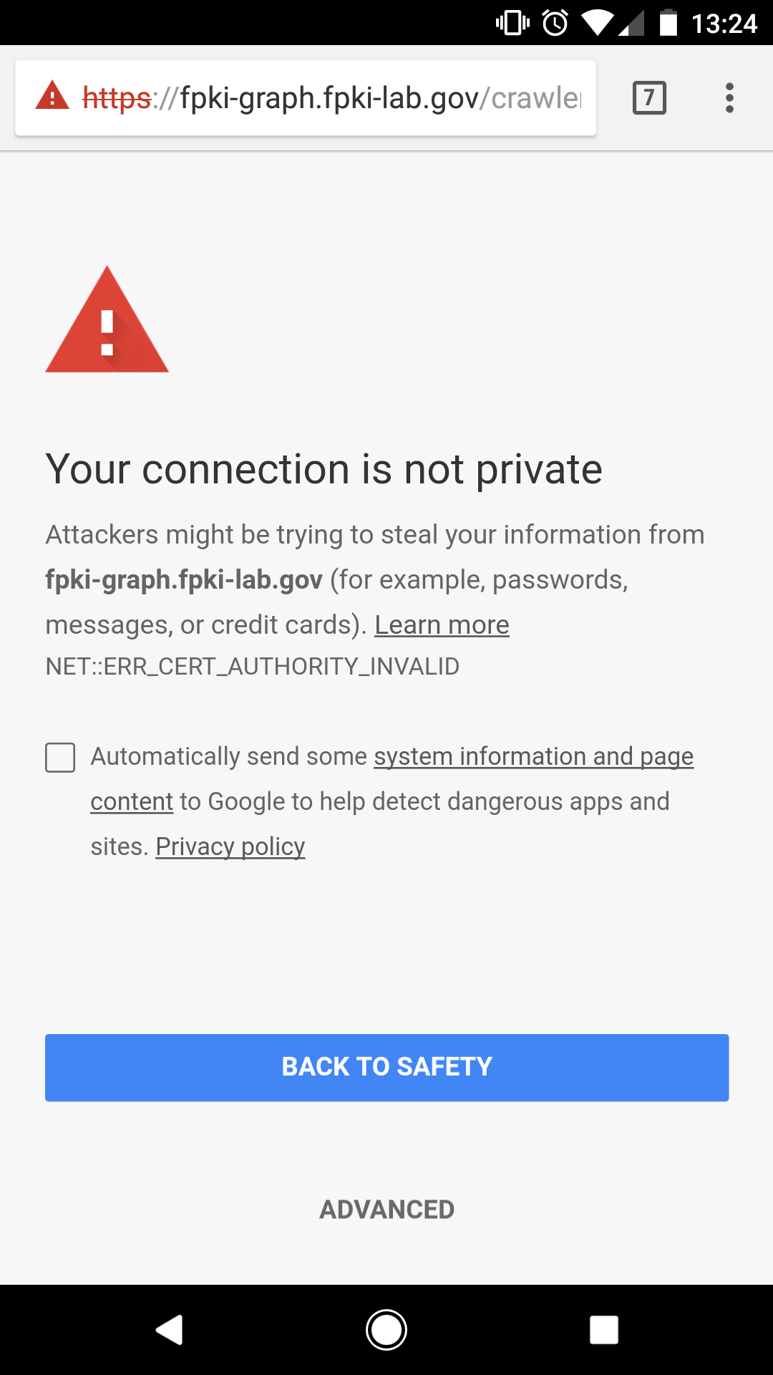View Google's Privacy policy
The image size is (773, 1375).
coord(230,846)
